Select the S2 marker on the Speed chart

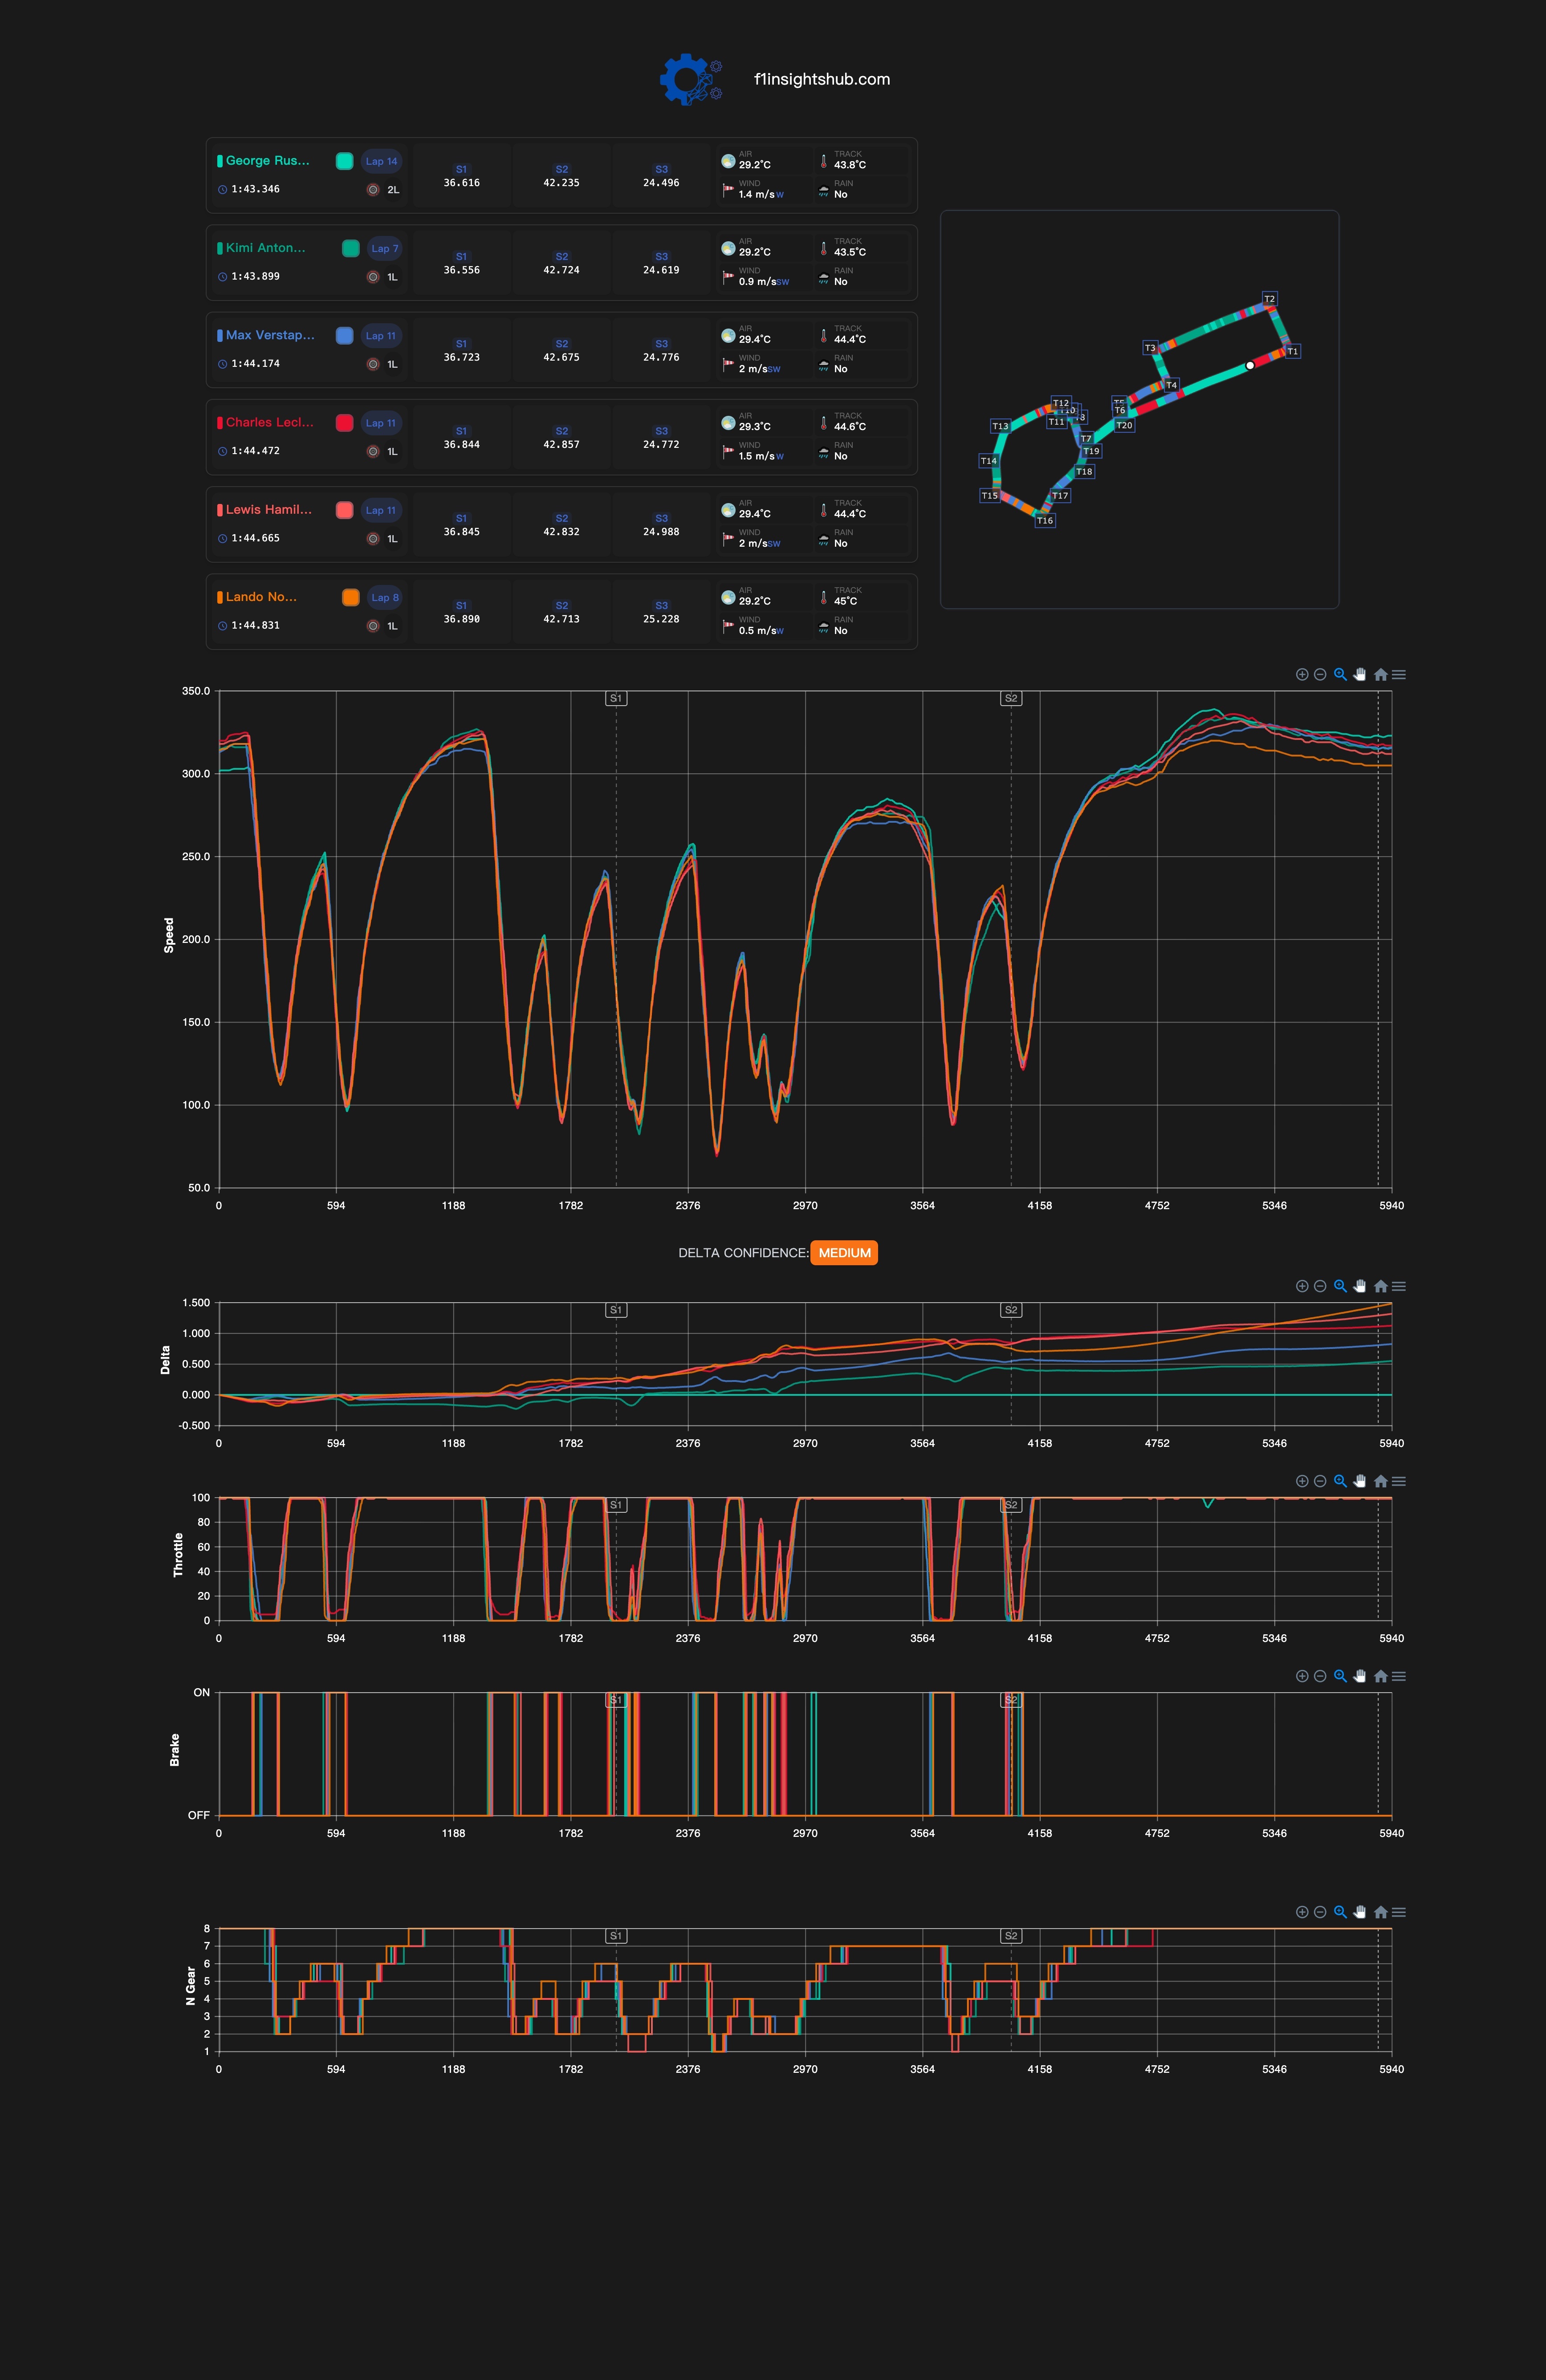pyautogui.click(x=1011, y=698)
